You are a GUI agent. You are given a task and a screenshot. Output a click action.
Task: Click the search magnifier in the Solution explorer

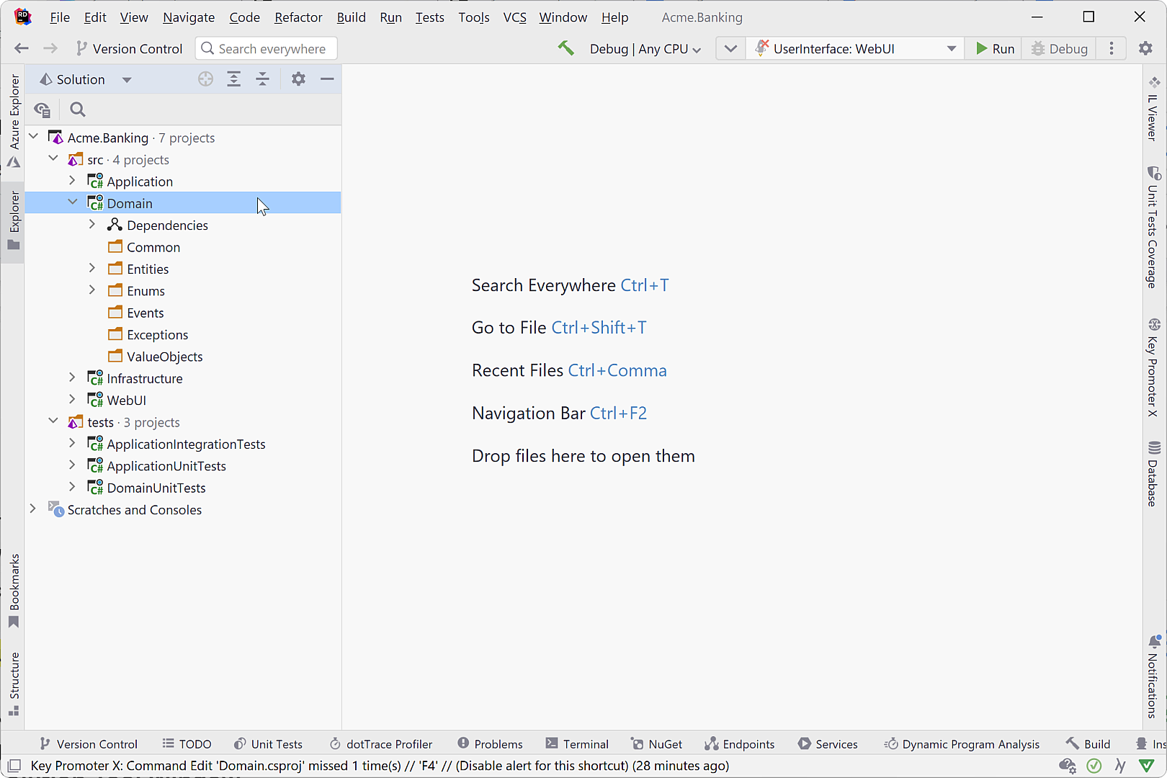pos(78,109)
